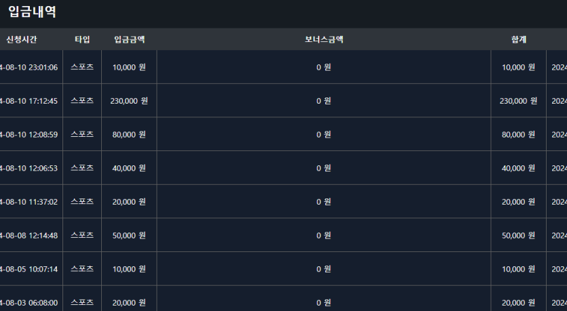567x311 pixels.
Task: Click the 0 원 bonus in 12:08:59 row
Action: [x=324, y=134]
